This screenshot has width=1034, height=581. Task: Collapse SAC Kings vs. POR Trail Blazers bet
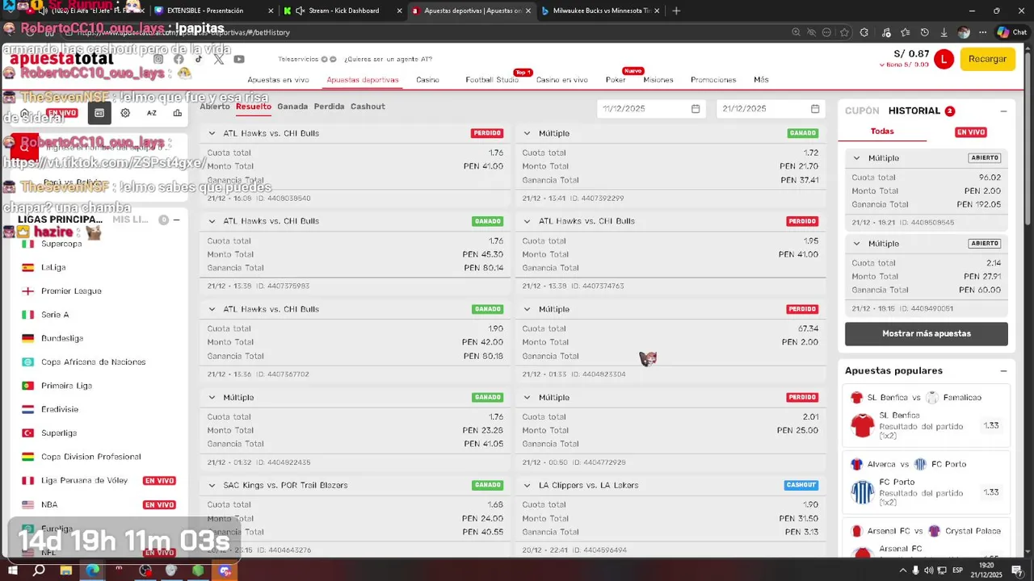pos(212,485)
